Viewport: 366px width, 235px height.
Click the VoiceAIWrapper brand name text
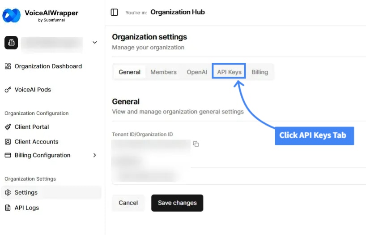tap(51, 13)
